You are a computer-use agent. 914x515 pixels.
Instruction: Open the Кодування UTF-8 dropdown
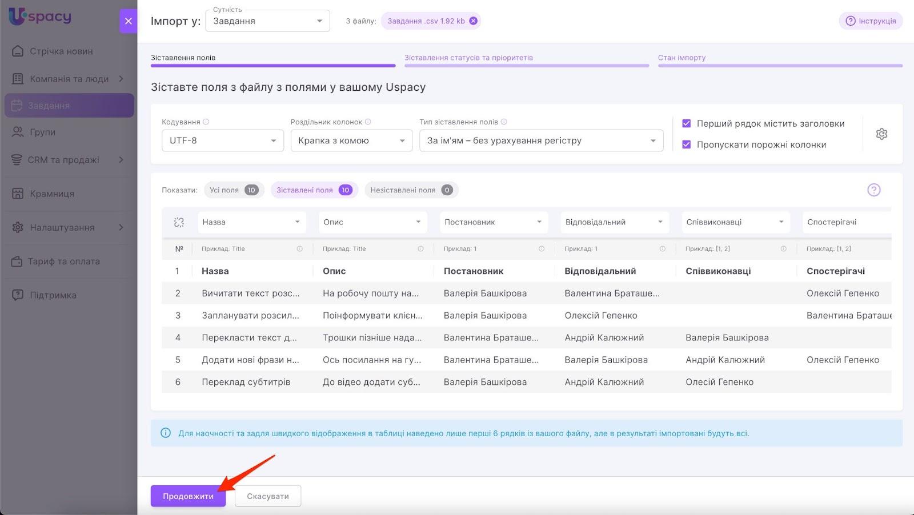(x=222, y=140)
